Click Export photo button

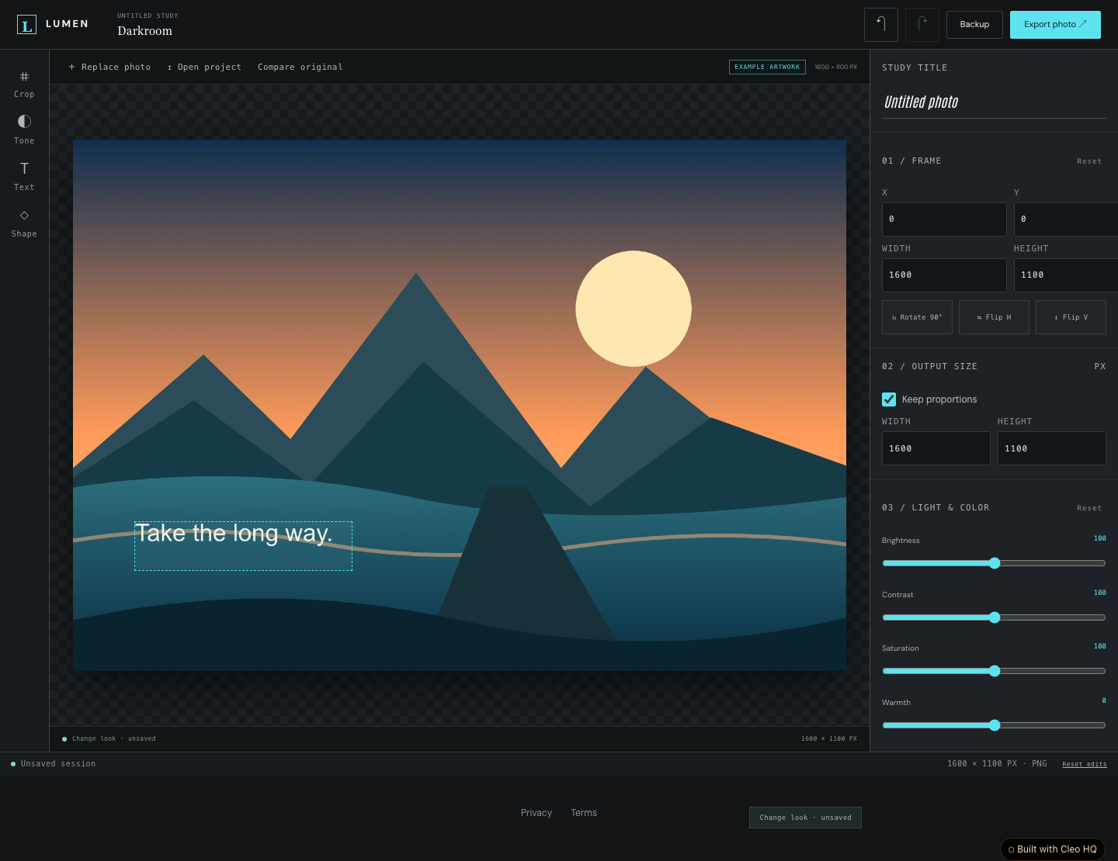(1055, 25)
